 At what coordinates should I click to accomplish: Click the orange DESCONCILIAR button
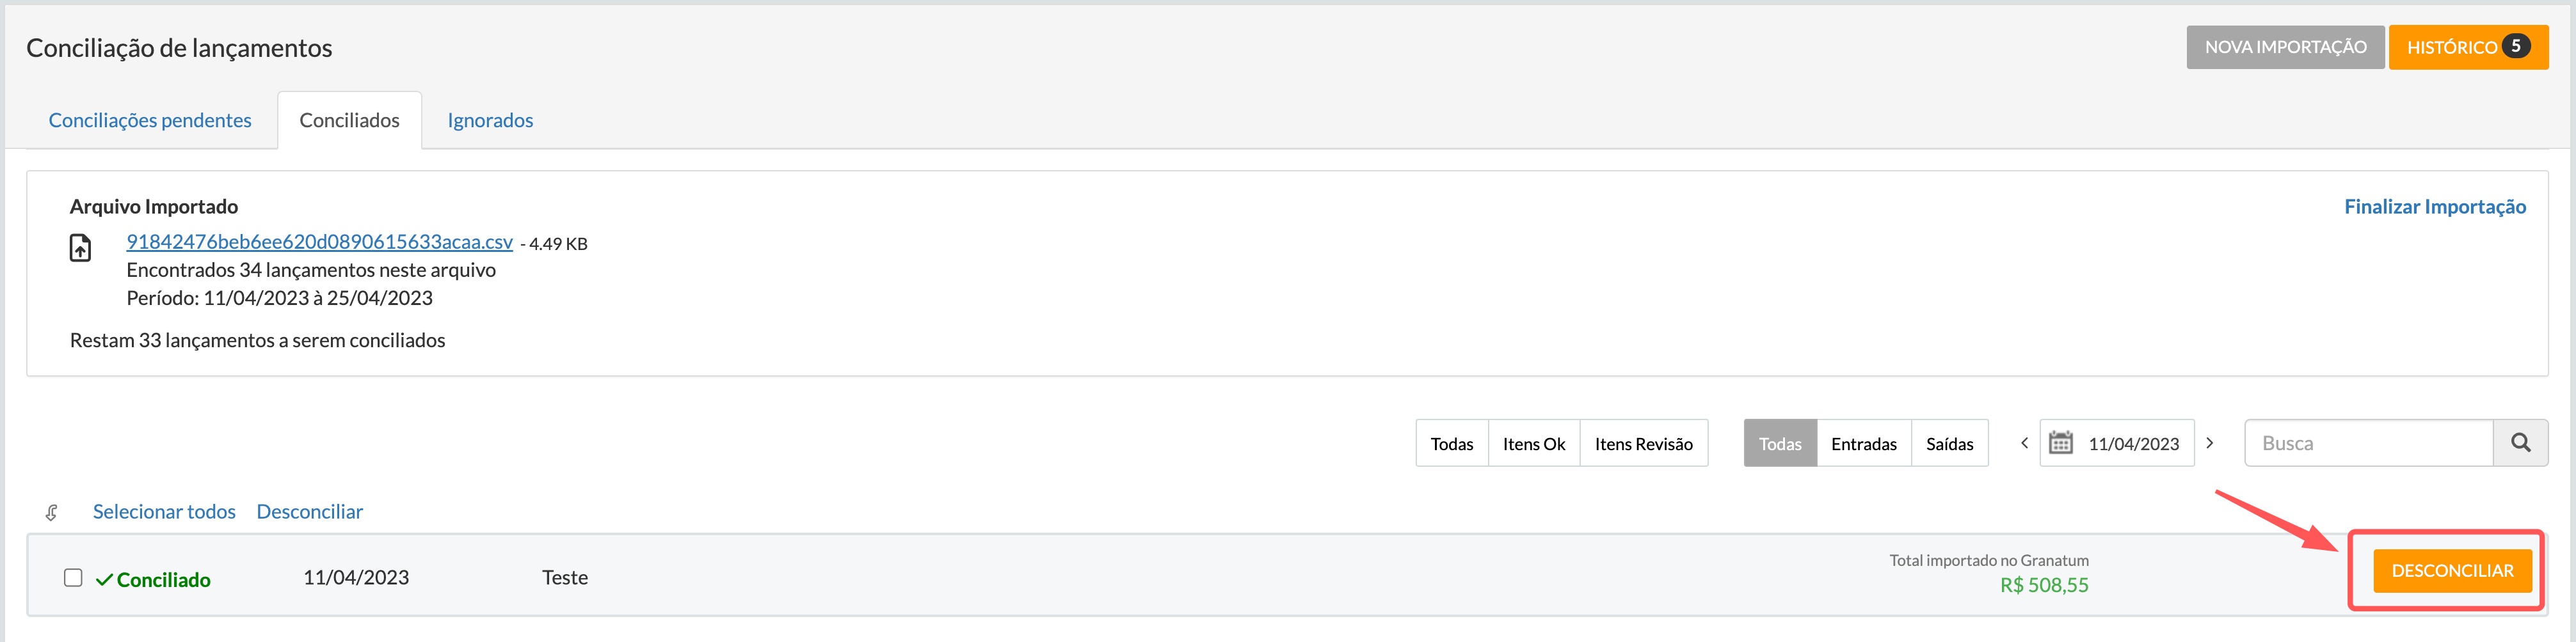[x=2452, y=571]
